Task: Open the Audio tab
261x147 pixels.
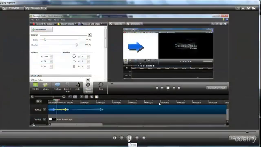Action: point(78,86)
